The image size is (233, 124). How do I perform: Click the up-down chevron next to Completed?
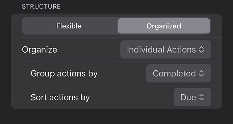[201, 73]
